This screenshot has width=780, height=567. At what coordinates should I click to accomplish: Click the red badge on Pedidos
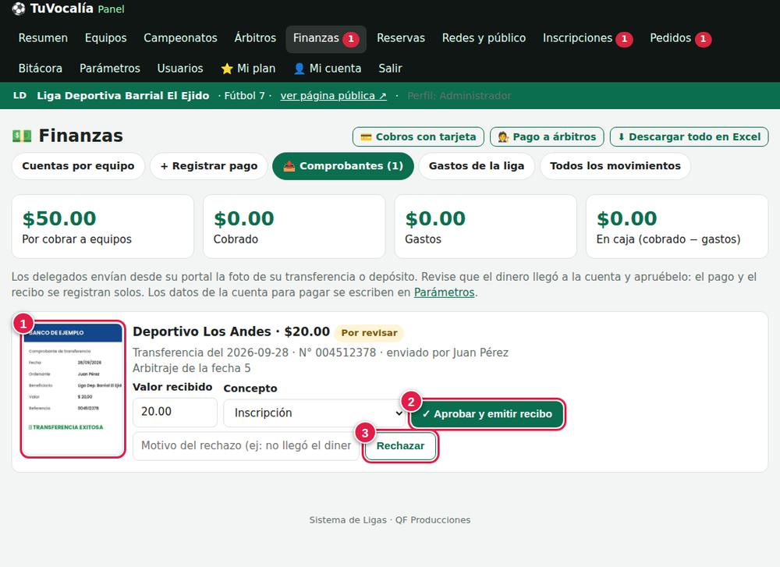point(703,39)
